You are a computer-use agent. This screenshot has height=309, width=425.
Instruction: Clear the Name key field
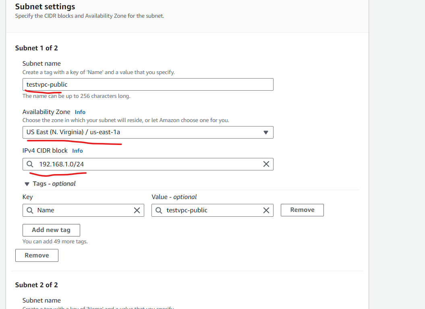click(137, 210)
